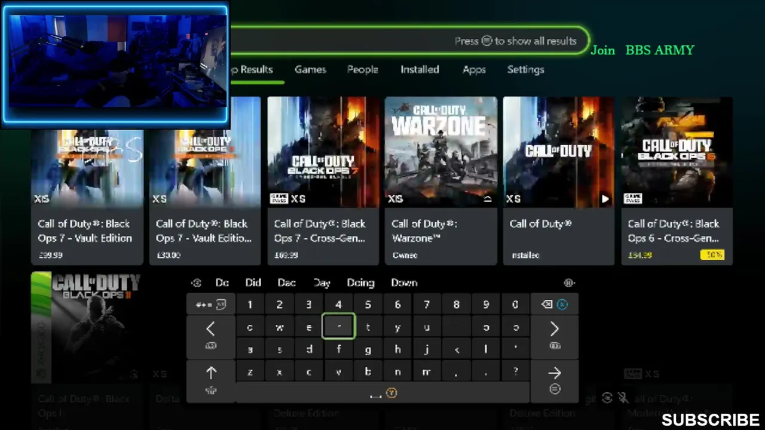Screen dimensions: 765x430
Task: Tap the number 1 key
Action: [250, 305]
